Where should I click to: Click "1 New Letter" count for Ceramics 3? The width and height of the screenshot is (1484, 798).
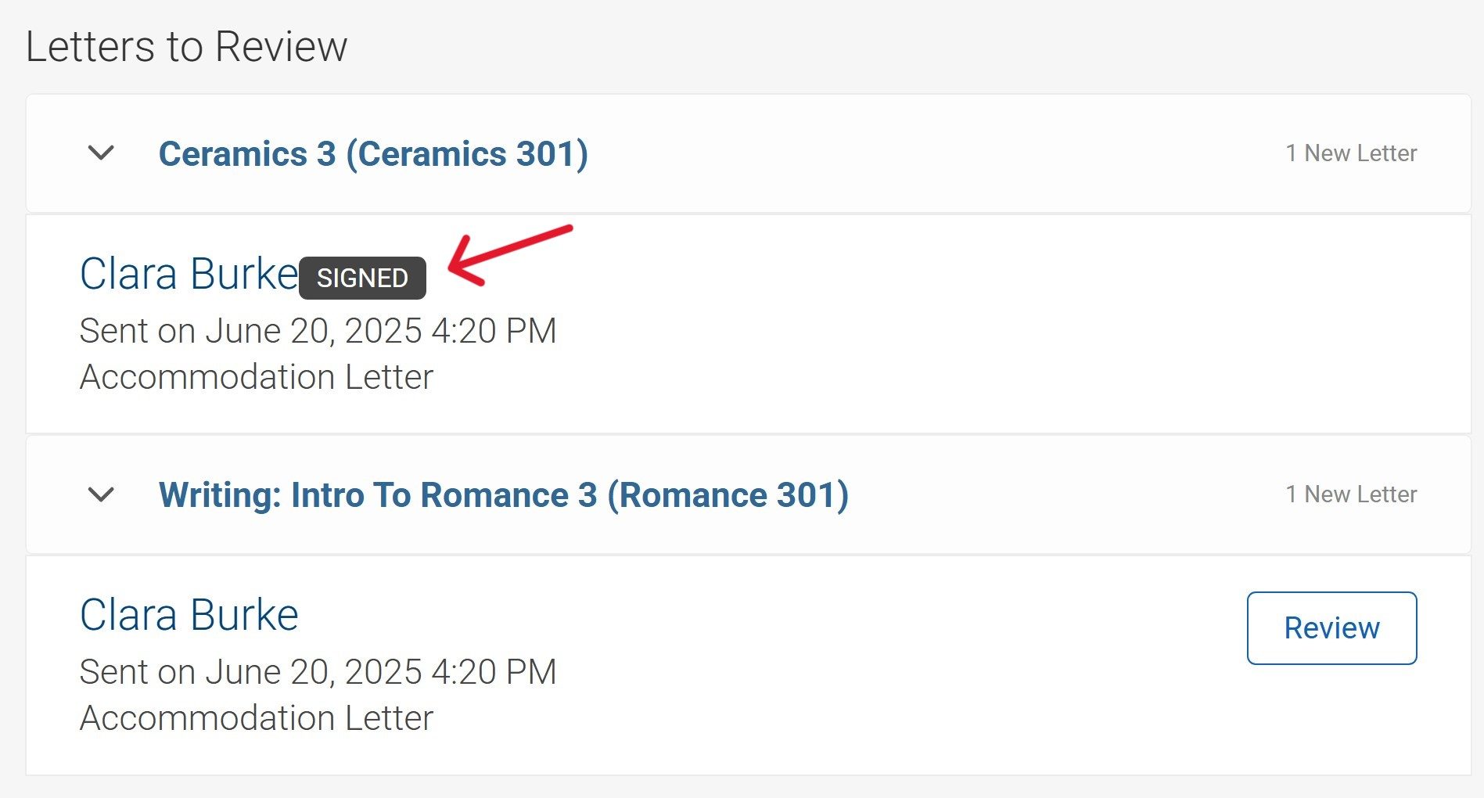coord(1351,153)
